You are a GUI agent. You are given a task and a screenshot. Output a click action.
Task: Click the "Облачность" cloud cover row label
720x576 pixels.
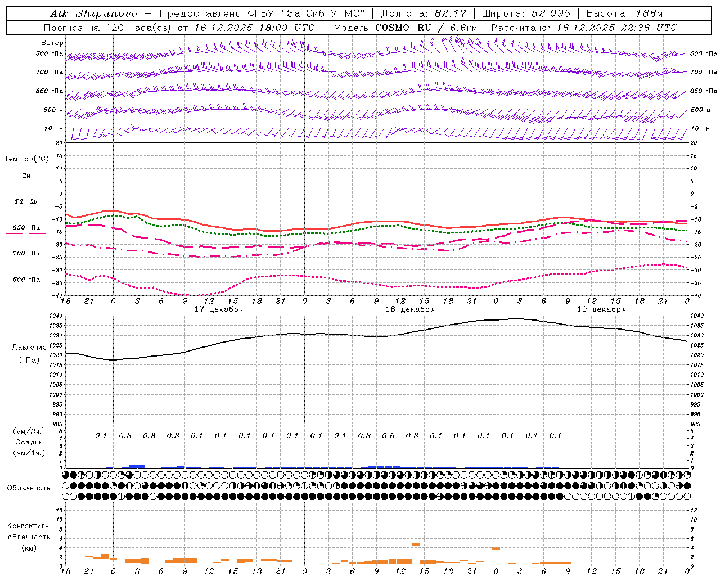29,488
